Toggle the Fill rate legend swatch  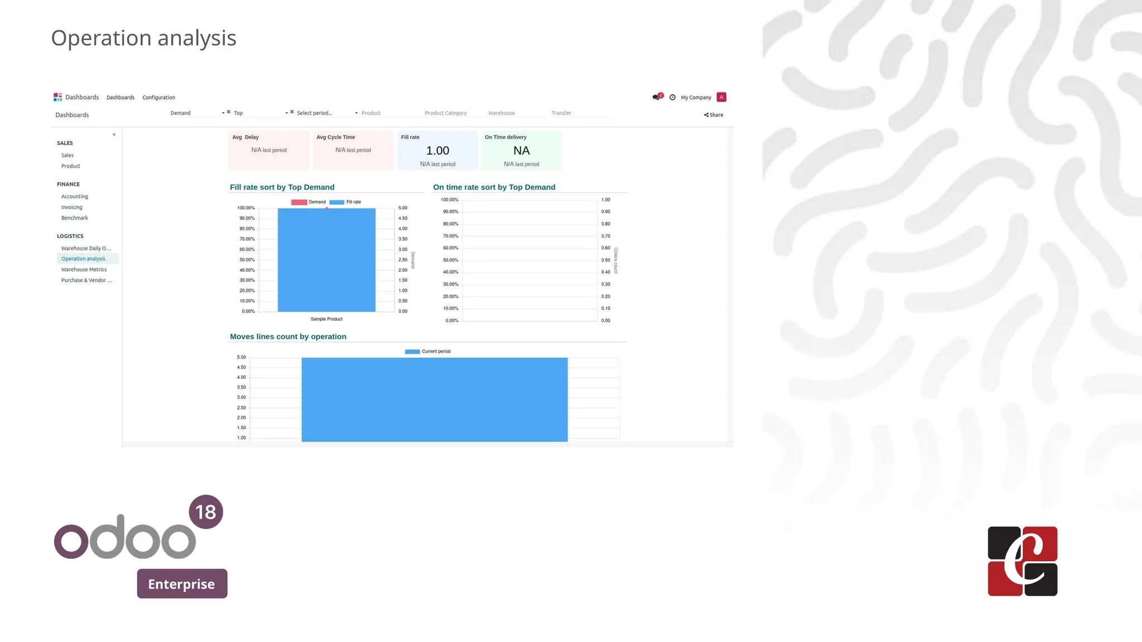pyautogui.click(x=337, y=202)
